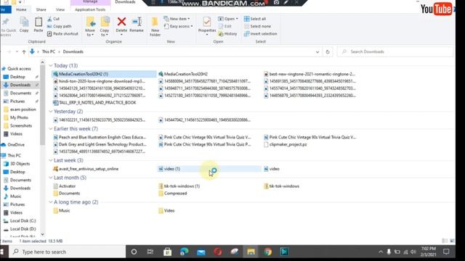Viewport: 465px width, 261px height.
Task: Collapse the Earlier this week (7) group
Action: click(x=51, y=129)
